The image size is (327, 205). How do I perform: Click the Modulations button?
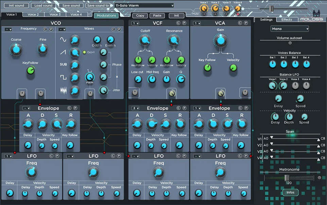click(x=106, y=15)
